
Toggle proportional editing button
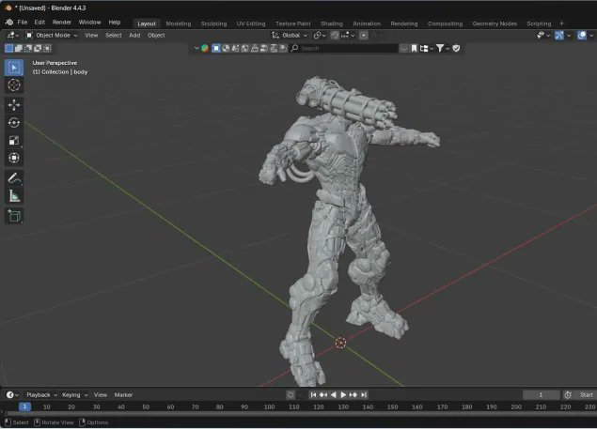[x=364, y=36]
